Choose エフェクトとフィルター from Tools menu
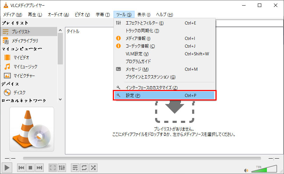Image resolution: width=284 pixels, height=174 pixels. 144,23
